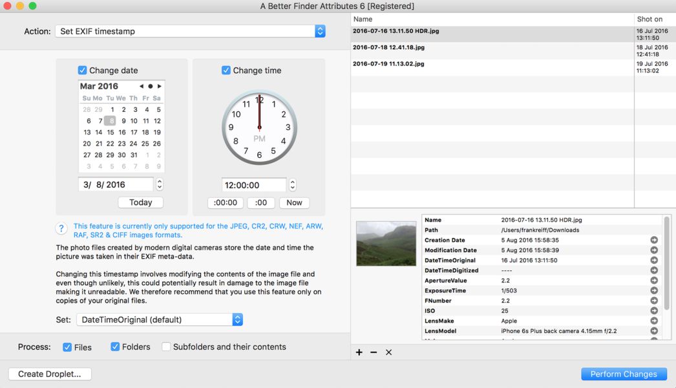Enable Subfolders and their contents
The image size is (676, 388).
pyautogui.click(x=166, y=347)
